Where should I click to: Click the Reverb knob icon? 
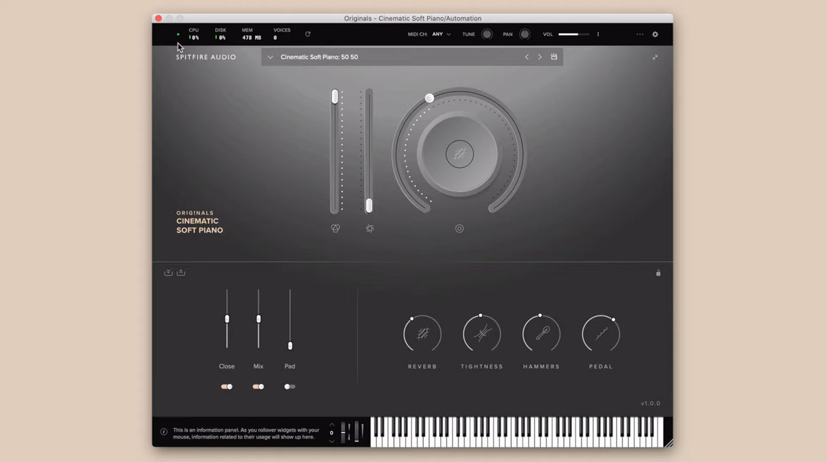tap(422, 334)
